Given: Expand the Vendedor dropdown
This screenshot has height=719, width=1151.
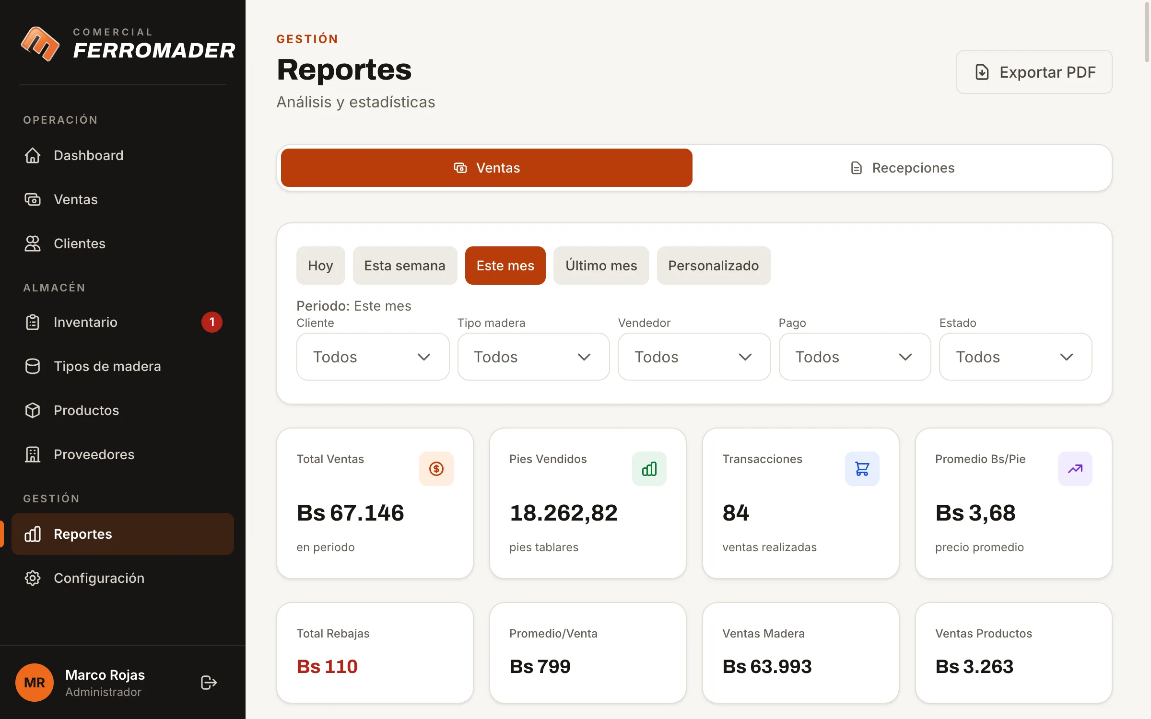Looking at the screenshot, I should click(x=694, y=357).
